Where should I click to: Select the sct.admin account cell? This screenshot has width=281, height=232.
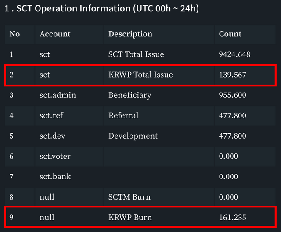point(58,95)
